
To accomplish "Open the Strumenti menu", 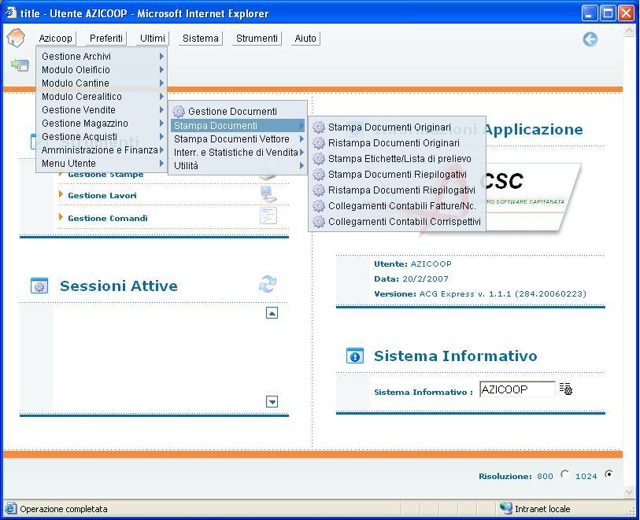I will pos(257,39).
